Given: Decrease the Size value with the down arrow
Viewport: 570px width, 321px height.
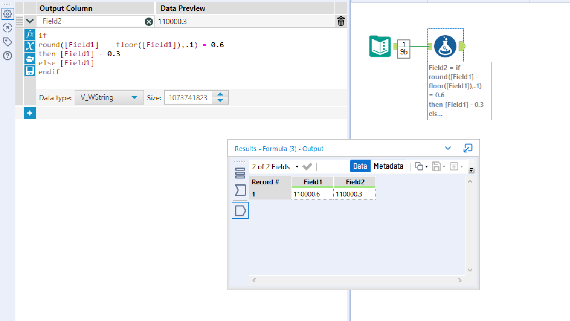Looking at the screenshot, I should 220,100.
